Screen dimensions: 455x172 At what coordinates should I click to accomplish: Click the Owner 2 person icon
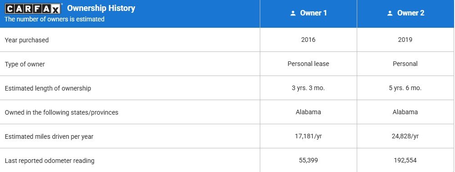390,13
